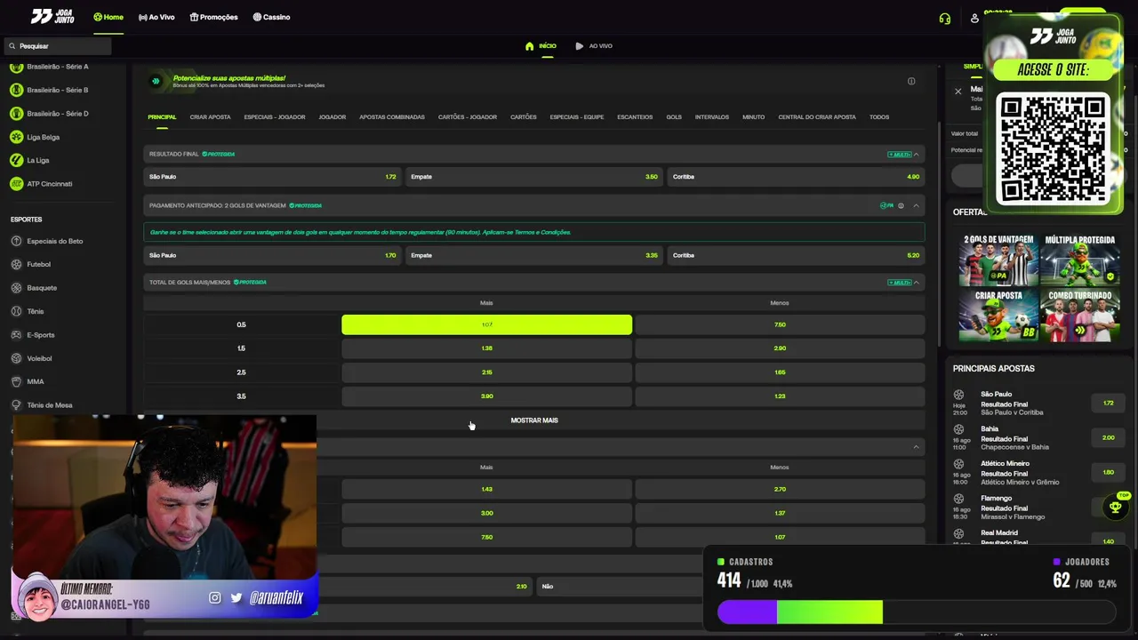The height and width of the screenshot is (640, 1138).
Task: Click the Pesquisar search field
Action: pyautogui.click(x=58, y=45)
